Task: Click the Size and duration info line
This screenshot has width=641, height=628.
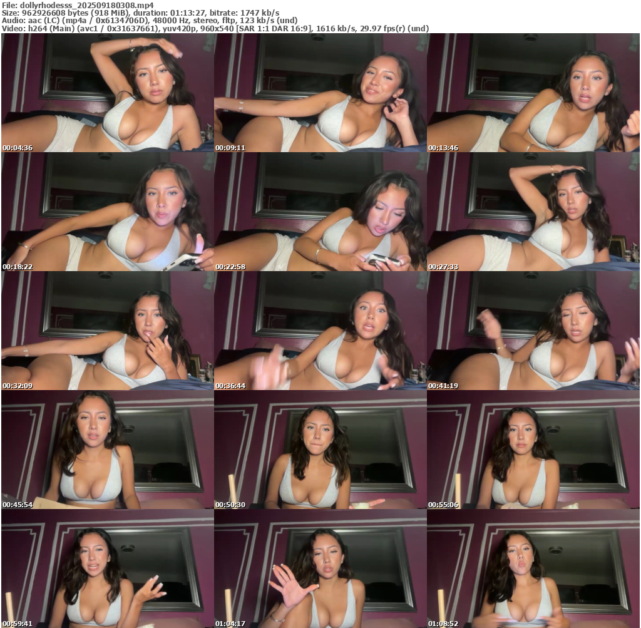Action: pyautogui.click(x=140, y=13)
